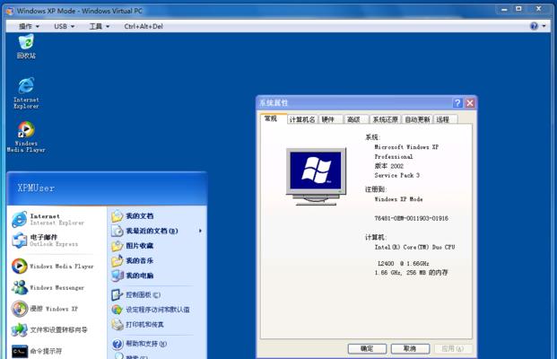The image size is (557, 359).
Task: Click the 系统属性 dialog question-mark help button
Action: pos(457,103)
